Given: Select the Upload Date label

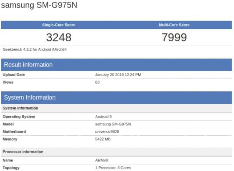Looking at the screenshot, I should pos(14,75).
